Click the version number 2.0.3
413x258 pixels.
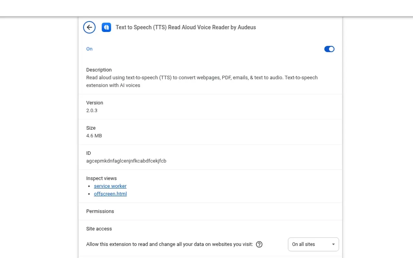(92, 111)
